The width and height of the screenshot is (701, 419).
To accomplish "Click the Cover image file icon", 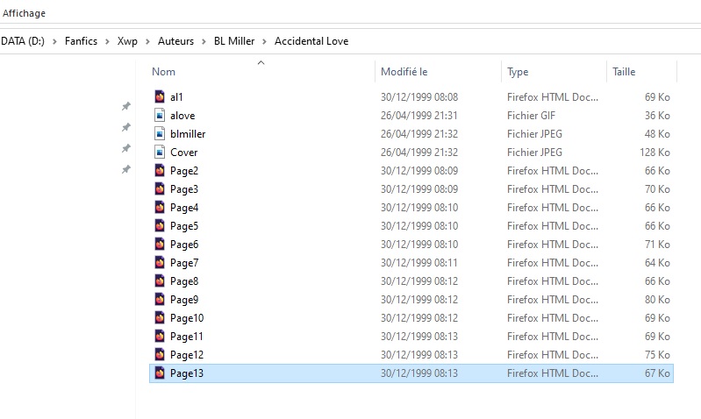I will pyautogui.click(x=160, y=152).
